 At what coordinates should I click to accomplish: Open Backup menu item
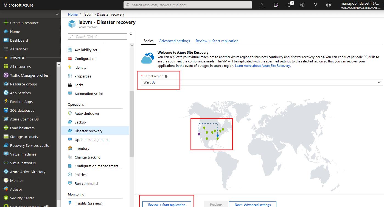click(x=80, y=122)
